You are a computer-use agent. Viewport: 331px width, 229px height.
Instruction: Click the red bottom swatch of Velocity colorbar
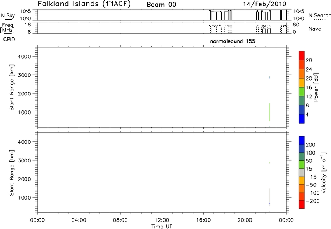[302, 205]
